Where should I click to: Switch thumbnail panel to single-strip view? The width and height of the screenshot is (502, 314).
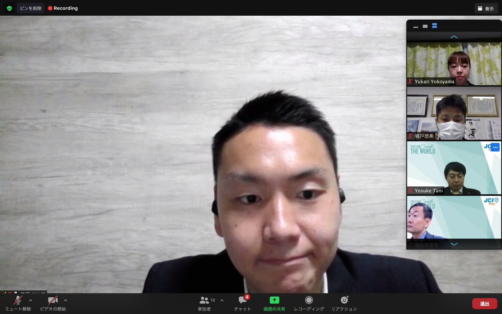425,26
